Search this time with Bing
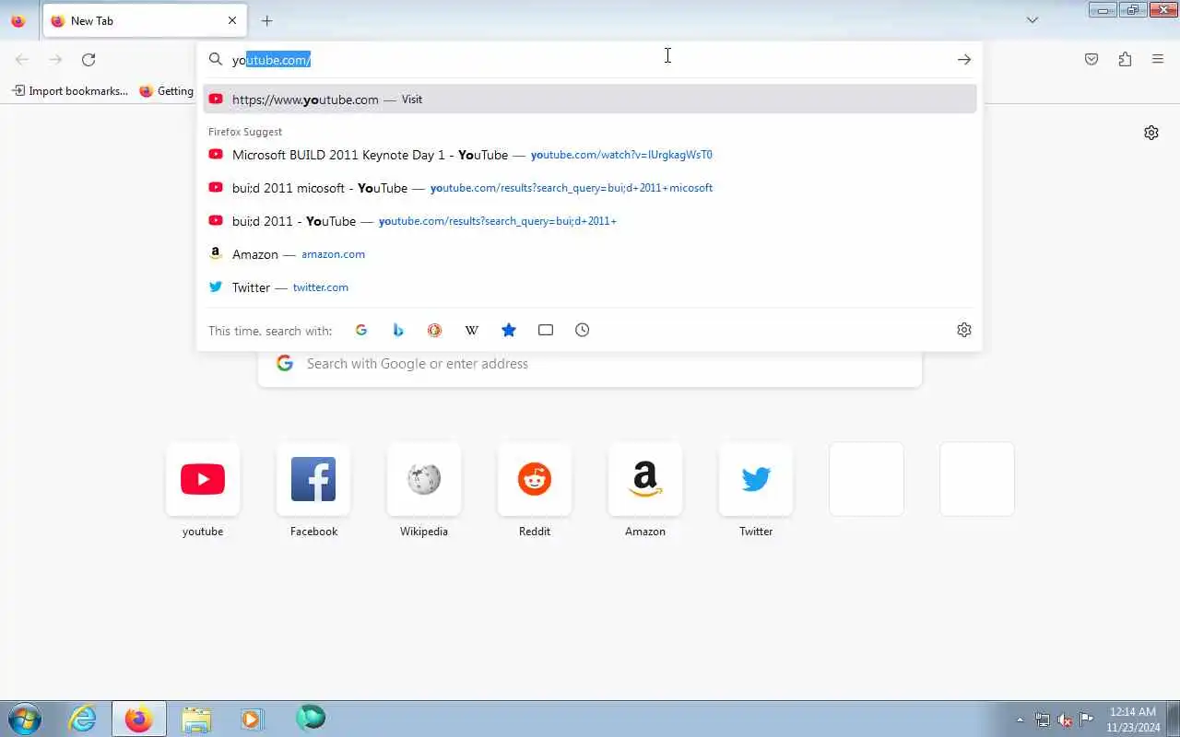The image size is (1180, 737). pyautogui.click(x=398, y=330)
